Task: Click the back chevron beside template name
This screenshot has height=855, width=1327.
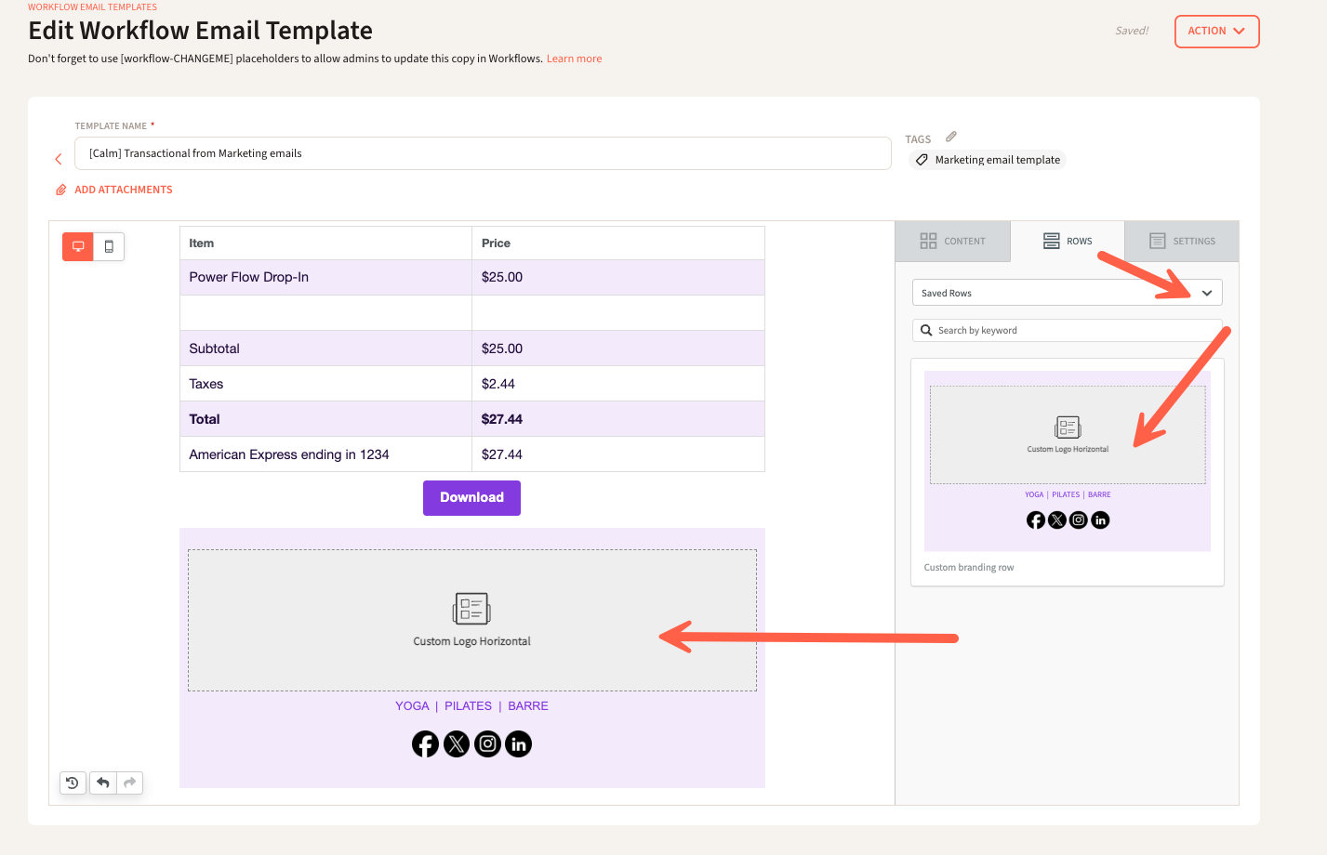Action: click(x=59, y=159)
